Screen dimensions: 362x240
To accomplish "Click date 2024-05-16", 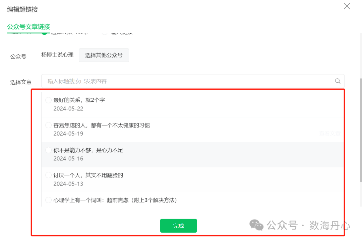I will click(68, 159).
